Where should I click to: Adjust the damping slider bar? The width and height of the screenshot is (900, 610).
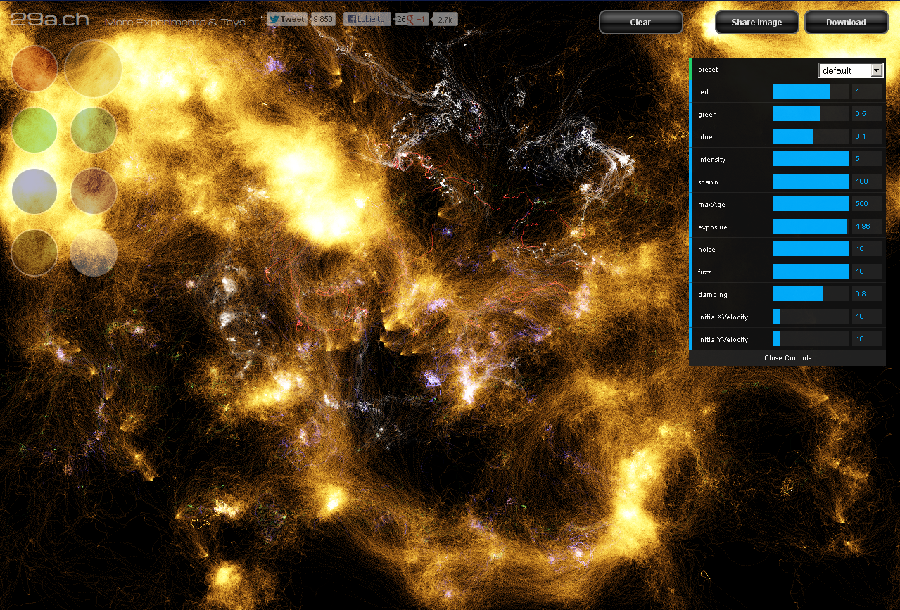(x=811, y=294)
